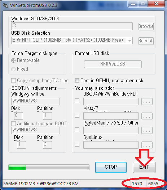Refresh the USB disk list
The width and height of the screenshot is (167, 190).
point(146,41)
